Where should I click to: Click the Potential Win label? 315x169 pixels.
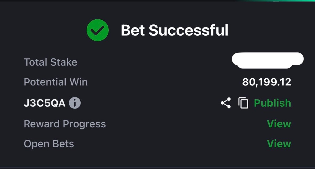56,82
